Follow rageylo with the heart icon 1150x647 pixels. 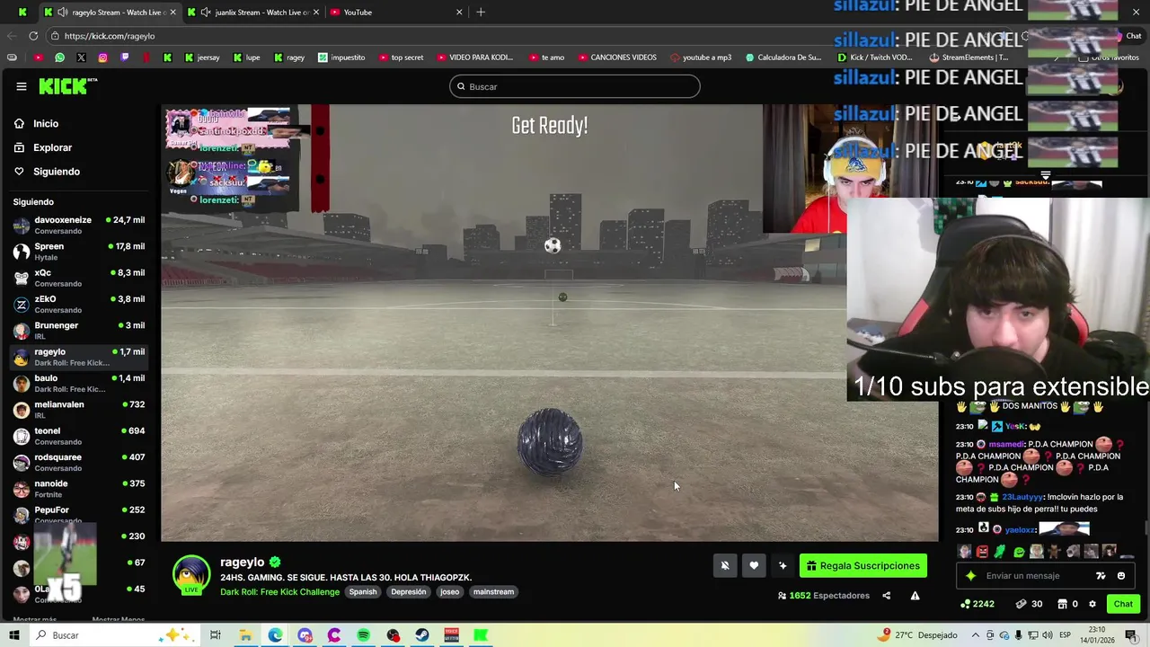click(754, 565)
